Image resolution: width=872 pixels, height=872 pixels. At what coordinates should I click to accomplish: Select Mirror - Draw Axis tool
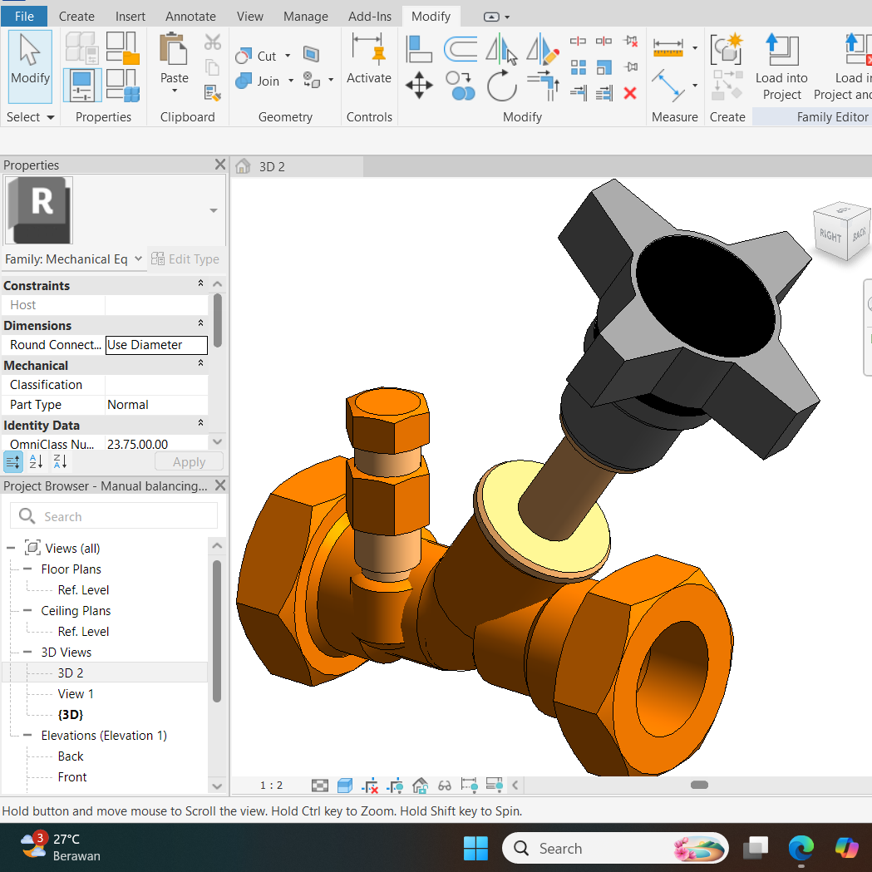click(542, 49)
